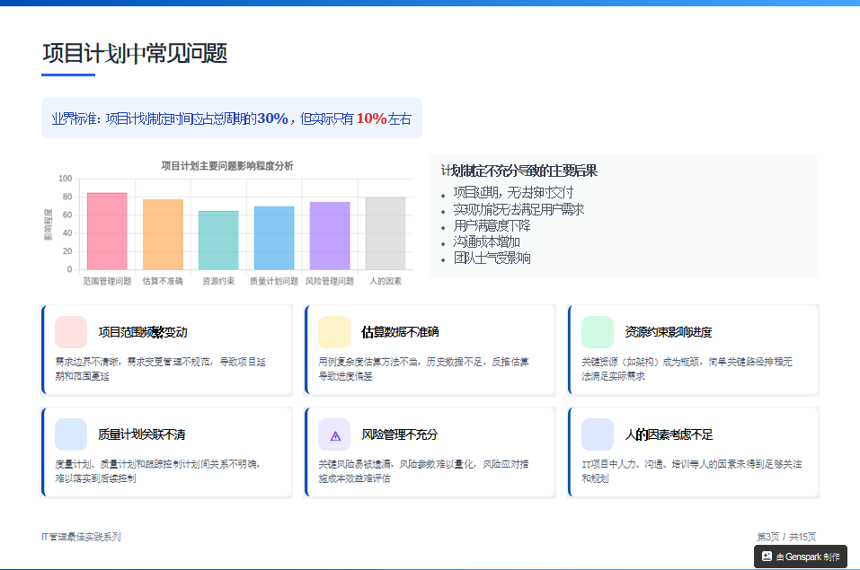Click the card title 风险管理不充分

[x=398, y=434]
